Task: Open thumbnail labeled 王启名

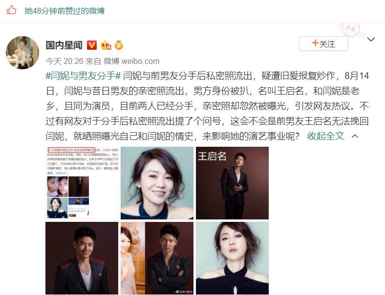Action: coord(232,183)
